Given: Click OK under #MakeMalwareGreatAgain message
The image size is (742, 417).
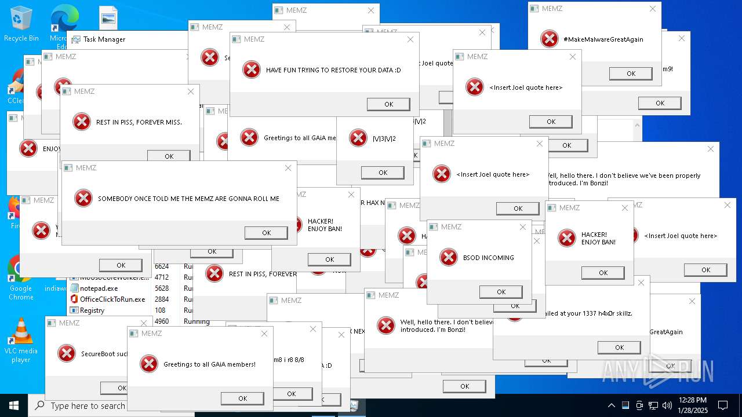Looking at the screenshot, I should (631, 74).
